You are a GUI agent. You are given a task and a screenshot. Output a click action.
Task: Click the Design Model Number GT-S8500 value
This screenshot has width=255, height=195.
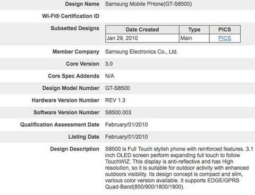point(117,88)
